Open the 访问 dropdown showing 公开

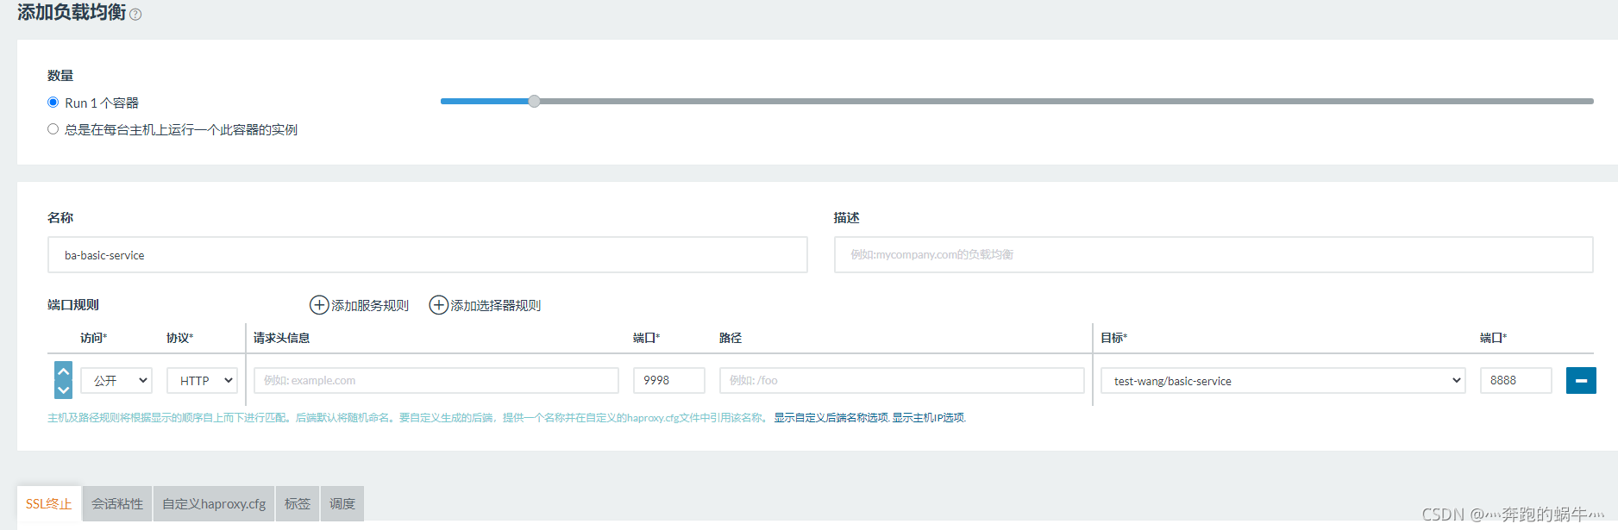(116, 380)
